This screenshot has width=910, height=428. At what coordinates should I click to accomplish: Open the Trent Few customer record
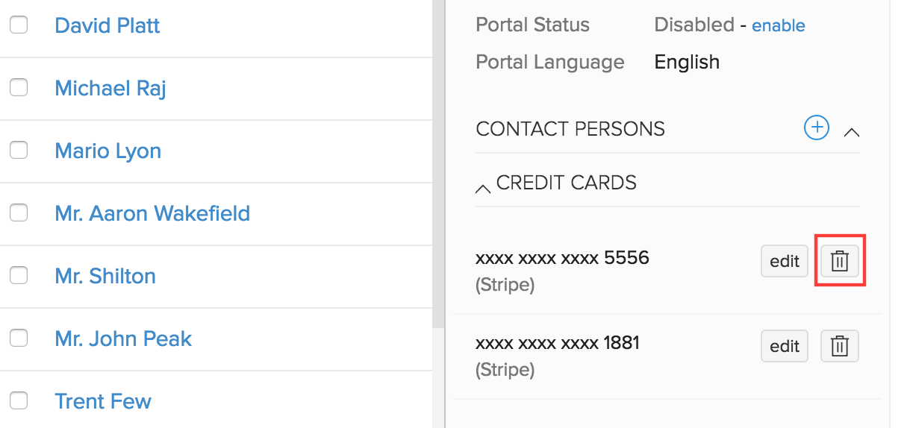click(x=103, y=401)
